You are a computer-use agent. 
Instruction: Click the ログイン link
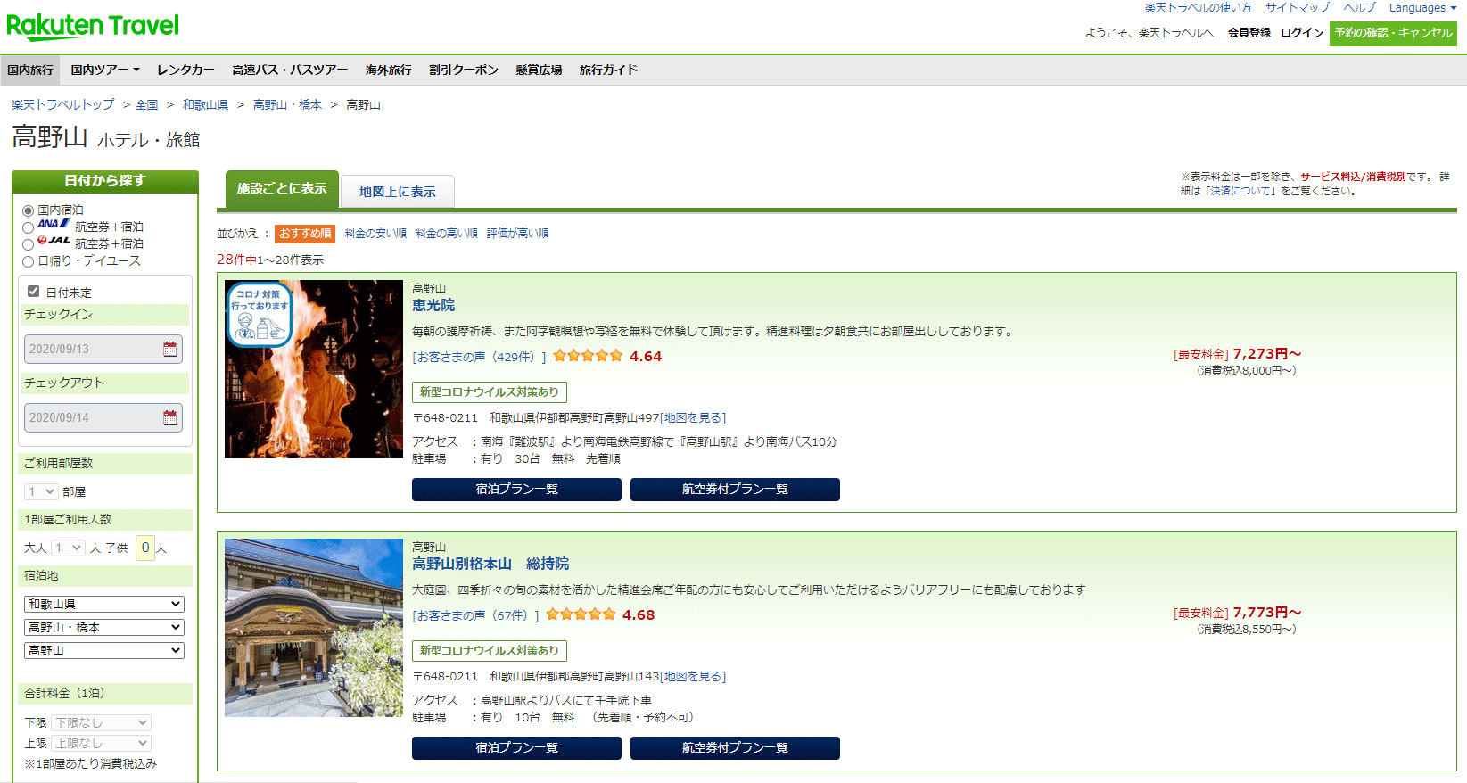pos(1302,33)
